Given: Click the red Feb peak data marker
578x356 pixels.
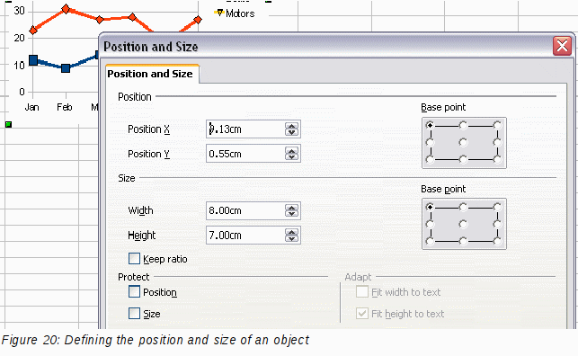Looking at the screenshot, I should point(66,9).
